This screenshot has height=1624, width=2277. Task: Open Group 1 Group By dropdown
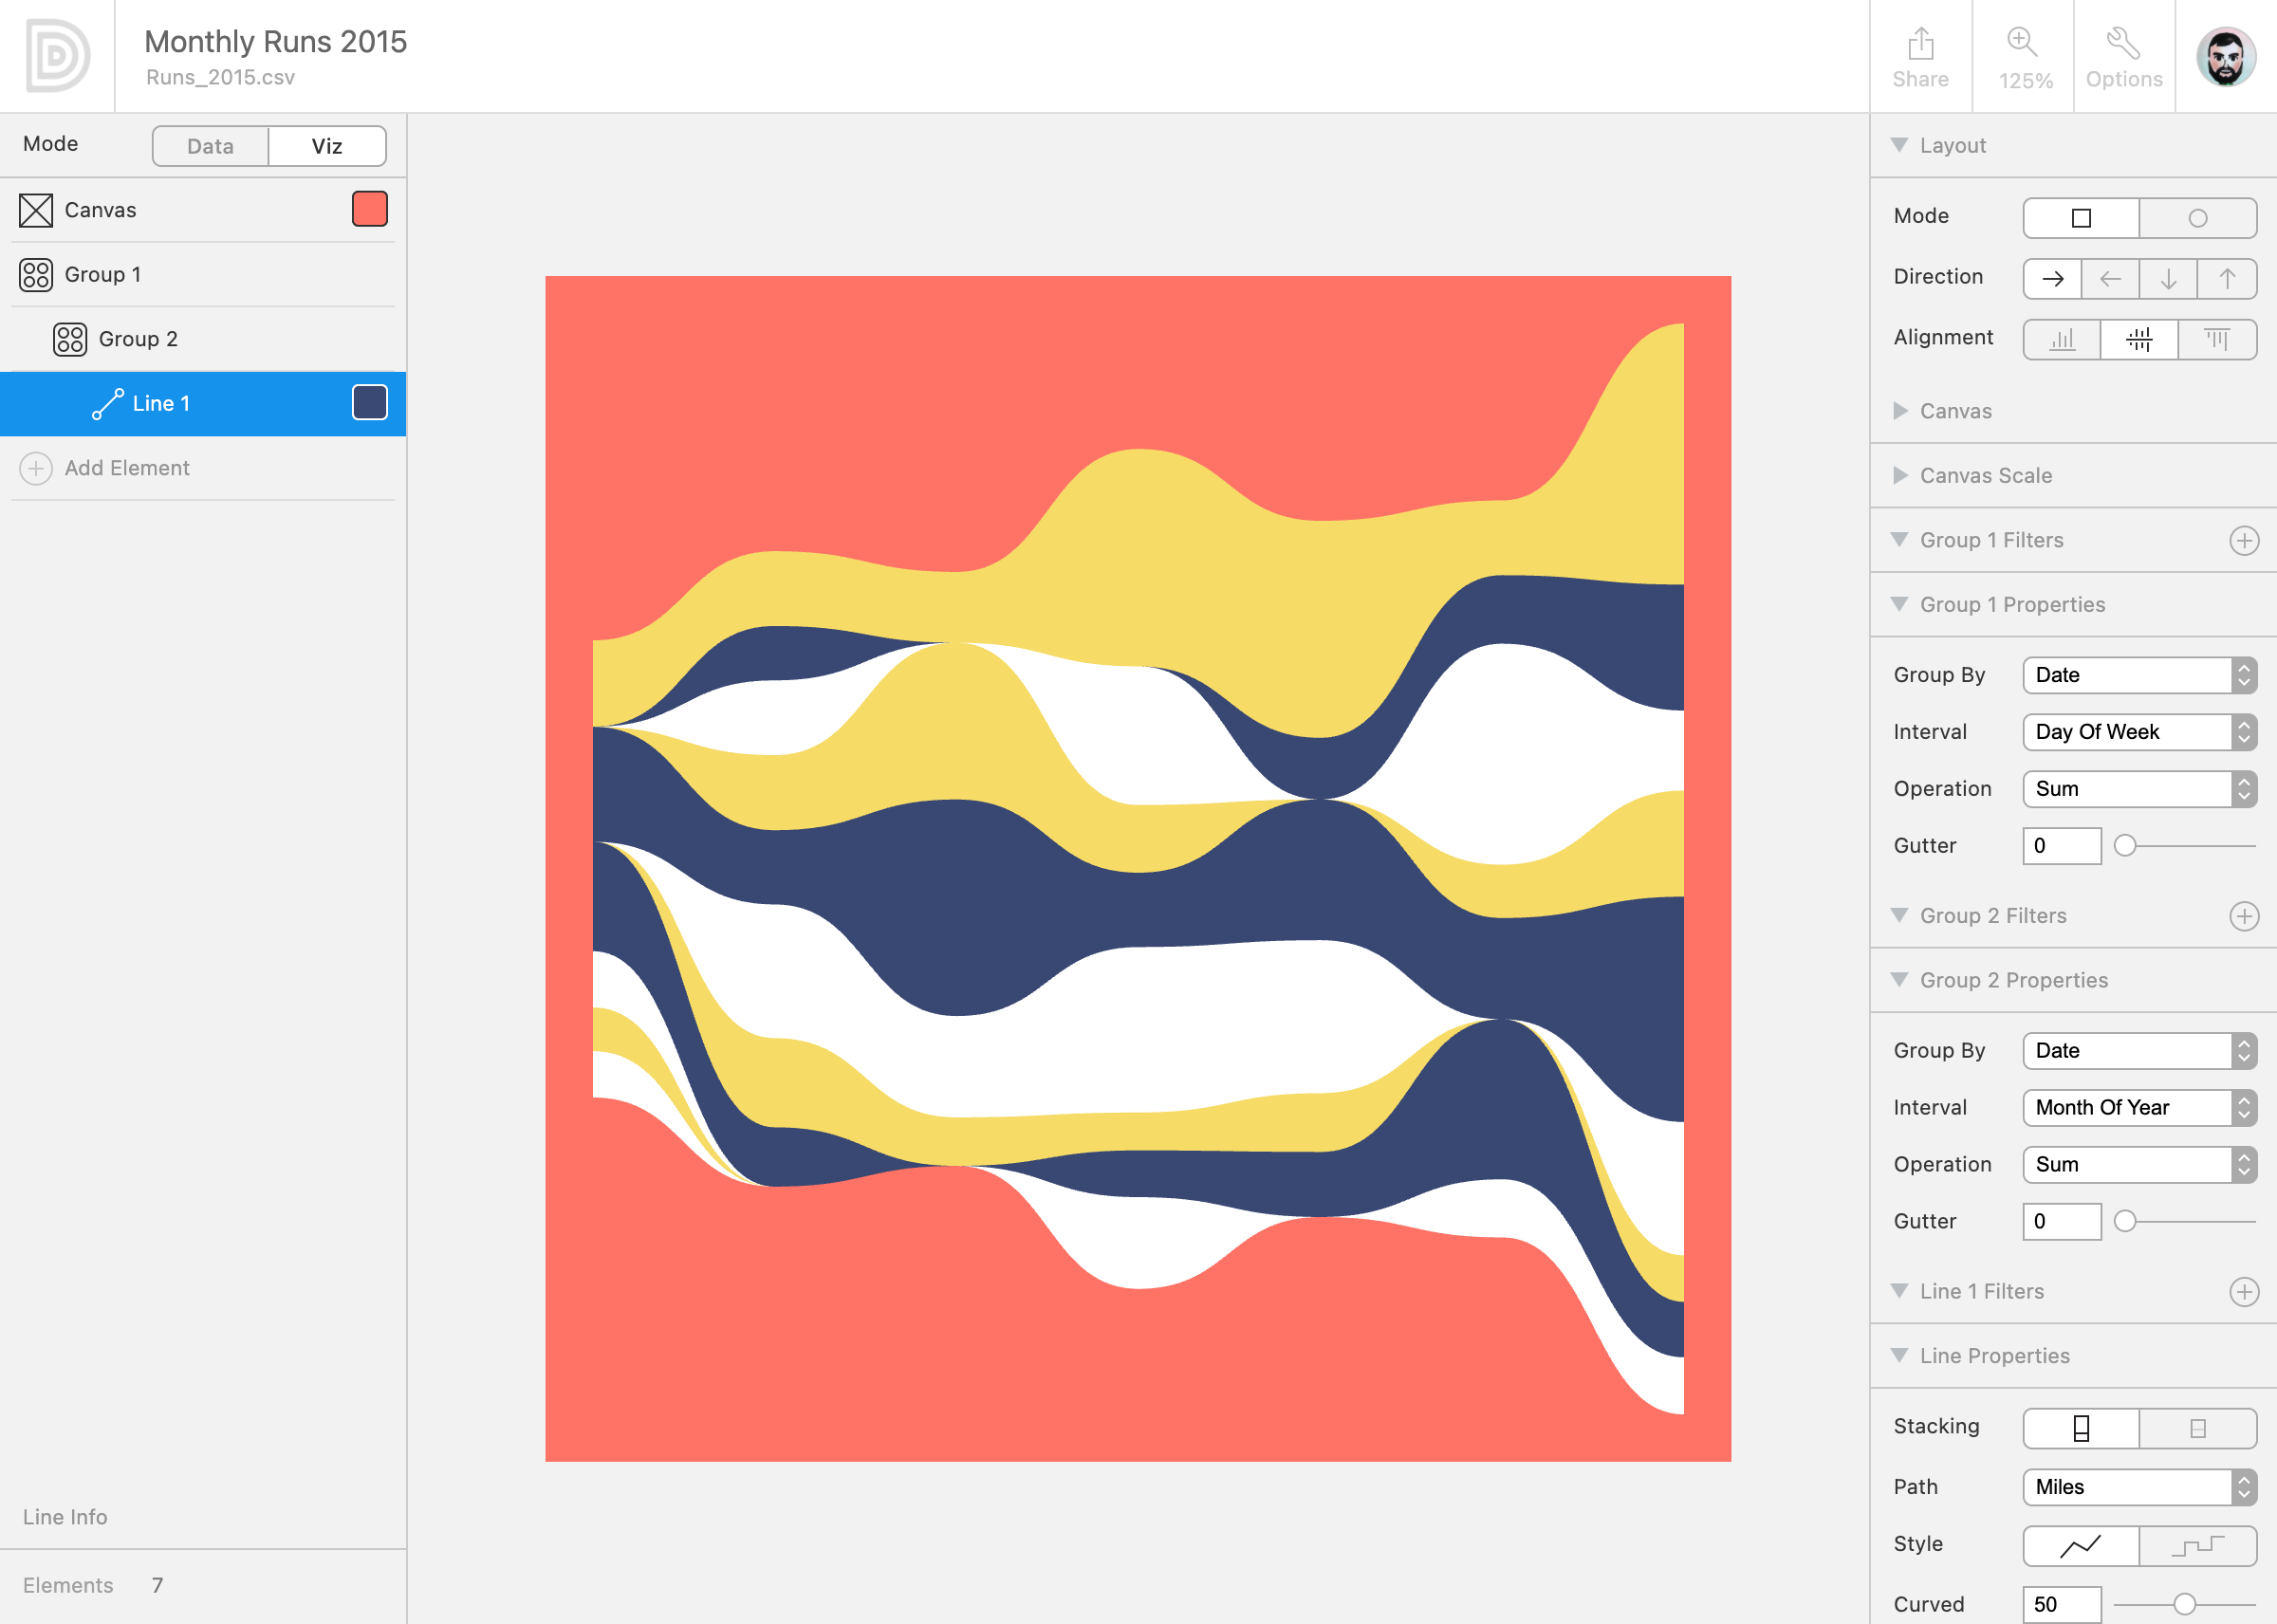[2140, 675]
